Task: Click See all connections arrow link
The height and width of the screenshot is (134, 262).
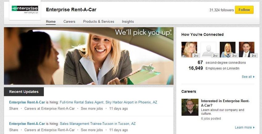Action: 248,77
